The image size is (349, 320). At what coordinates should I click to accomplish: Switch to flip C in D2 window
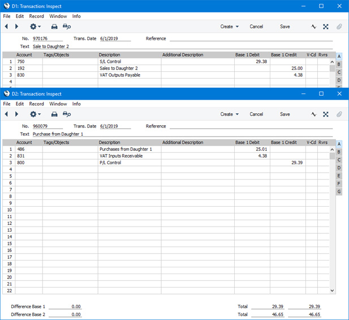coord(339,160)
